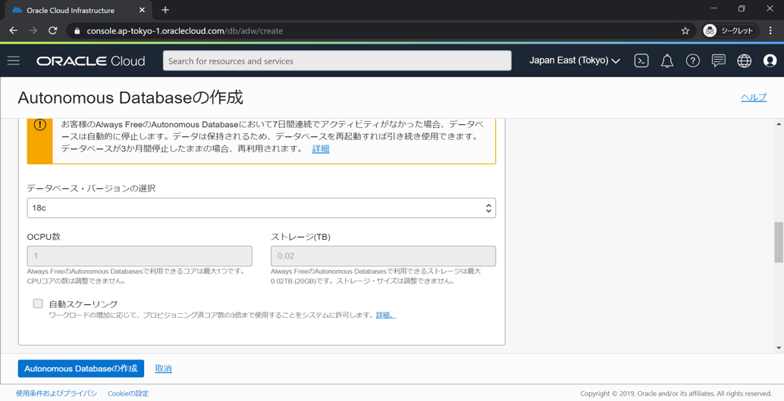Click the scrollbar down arrow
Image resolution: width=784 pixels, height=401 pixels.
click(x=779, y=347)
